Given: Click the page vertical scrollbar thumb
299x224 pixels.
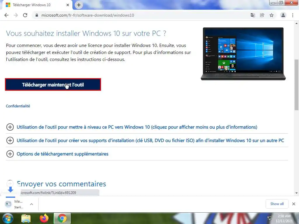Looking at the screenshot, I should tap(296, 85).
